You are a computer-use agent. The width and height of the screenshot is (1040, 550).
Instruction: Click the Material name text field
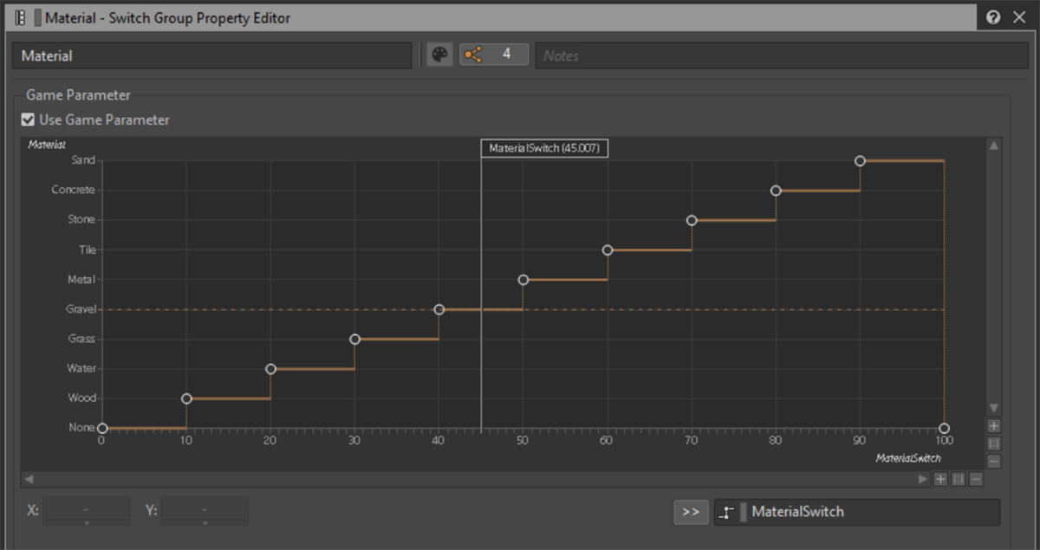(211, 55)
